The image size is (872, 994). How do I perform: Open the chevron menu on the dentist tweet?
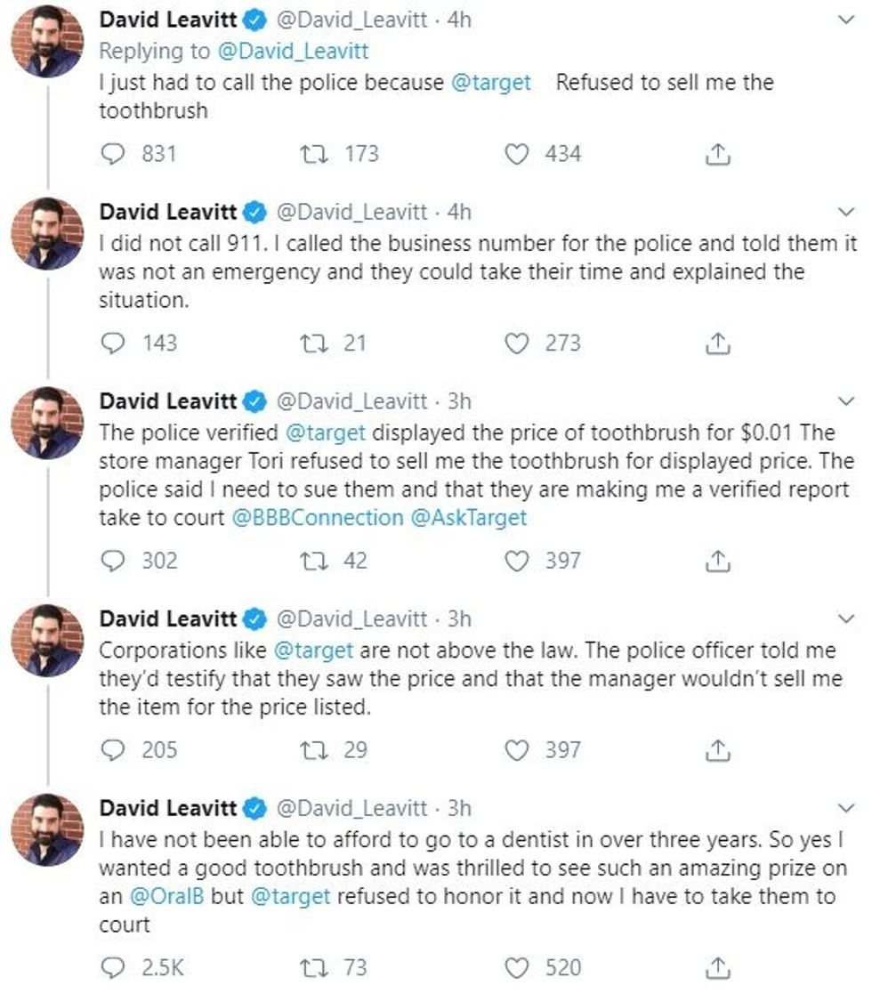[847, 808]
